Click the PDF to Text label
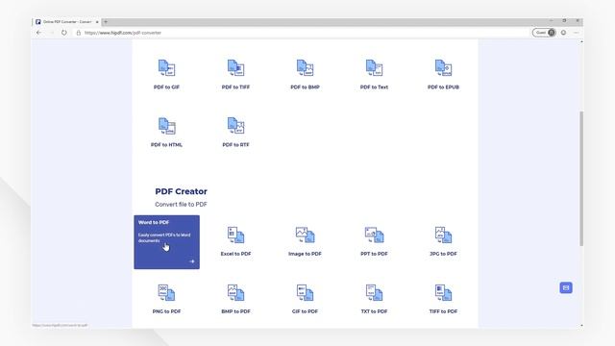The image size is (615, 346). [374, 87]
